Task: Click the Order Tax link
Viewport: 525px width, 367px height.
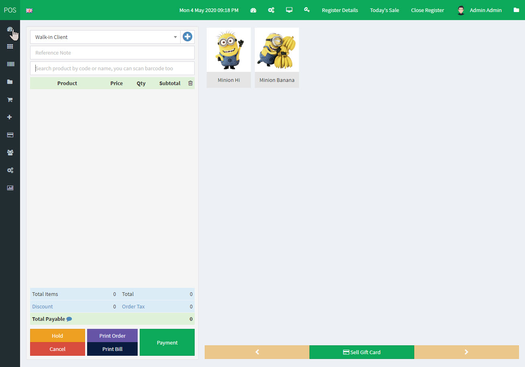Action: click(x=133, y=306)
